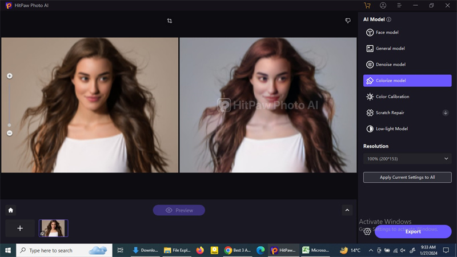This screenshot has height=257, width=457.
Task: Open the feedback comment icon
Action: 348,21
